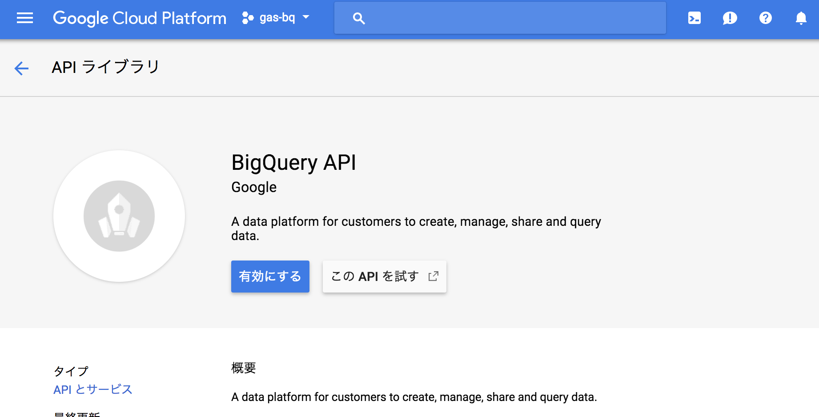Show notifications bell
819x417 pixels.
(801, 18)
